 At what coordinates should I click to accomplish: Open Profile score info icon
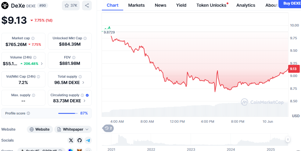(28, 114)
